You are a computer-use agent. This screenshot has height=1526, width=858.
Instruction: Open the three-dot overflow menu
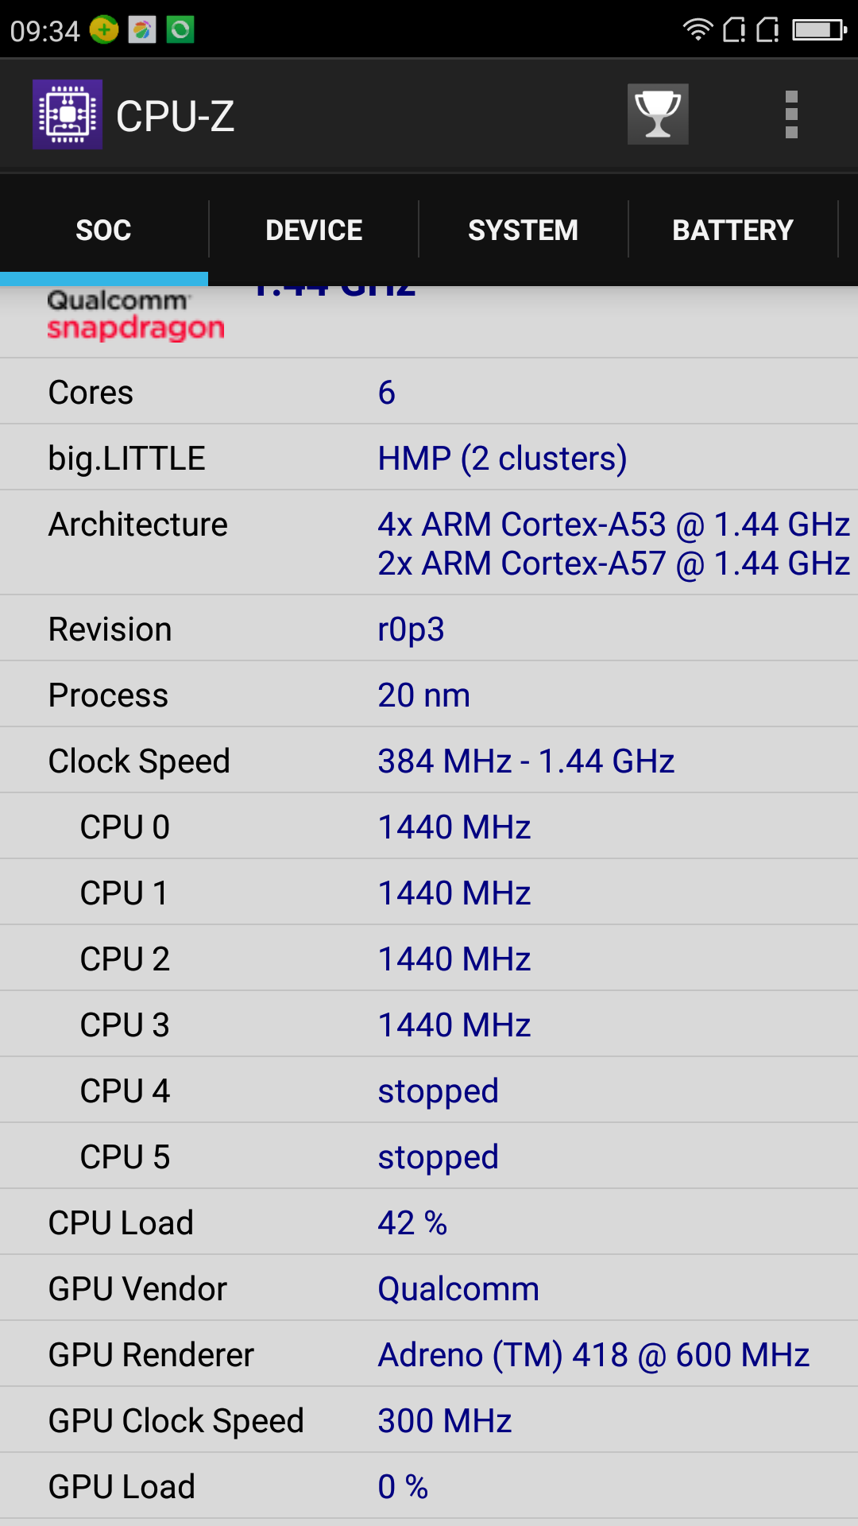(791, 114)
